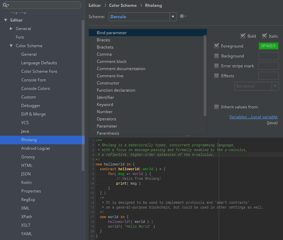This screenshot has height=240, width=283.
Task: Select Properties color scheme page
Action: tap(31, 191)
